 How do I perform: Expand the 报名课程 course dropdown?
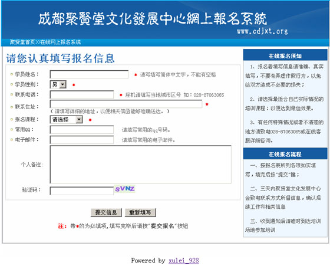tap(66, 120)
